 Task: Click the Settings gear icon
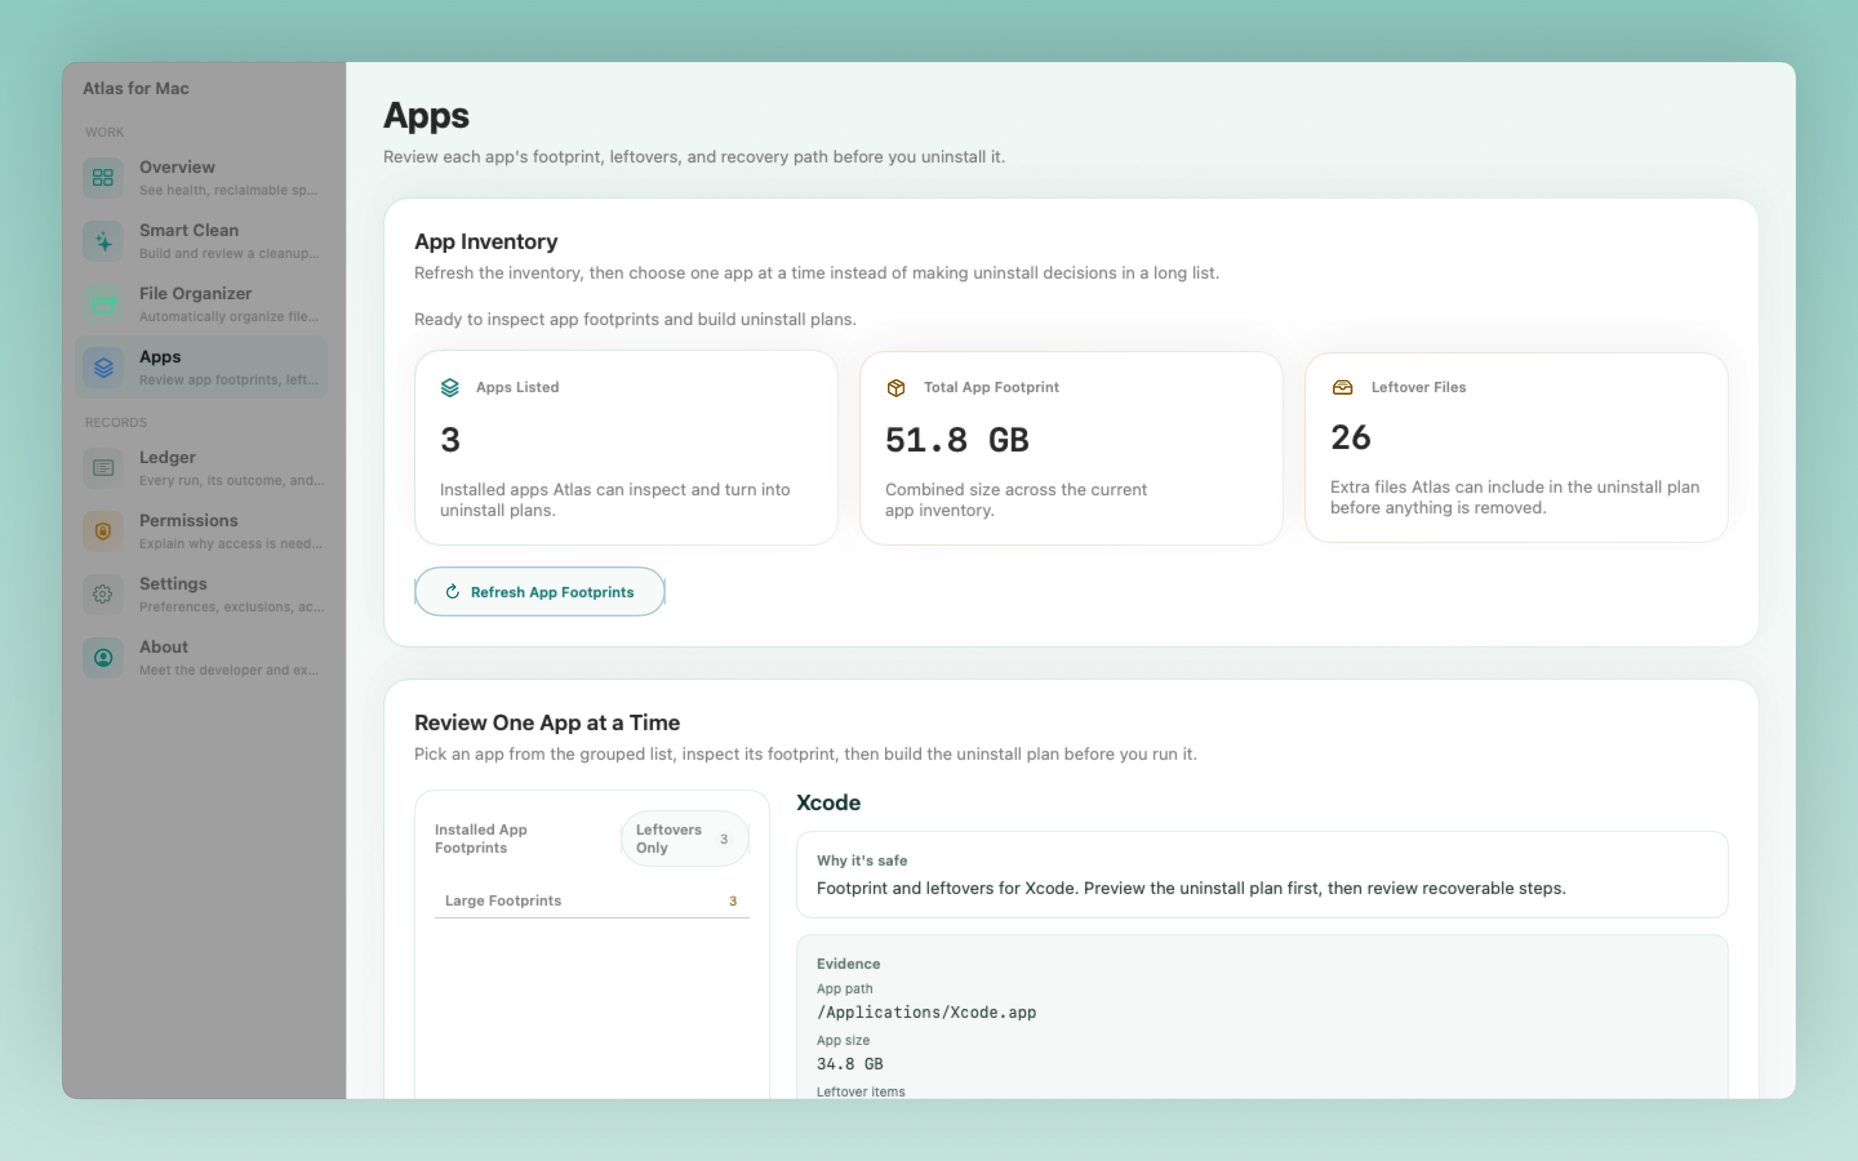[x=103, y=594]
